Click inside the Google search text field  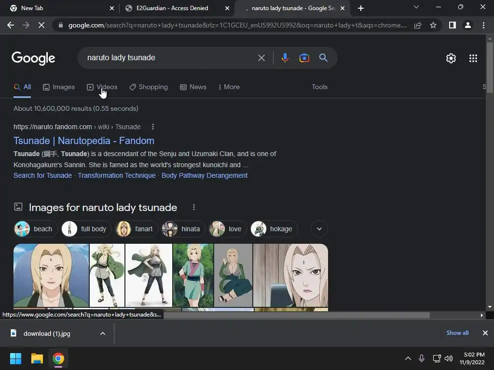pos(170,58)
